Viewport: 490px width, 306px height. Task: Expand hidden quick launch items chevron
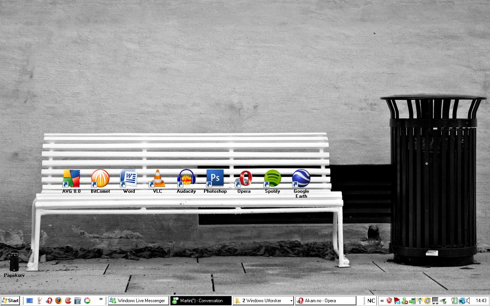(x=101, y=299)
